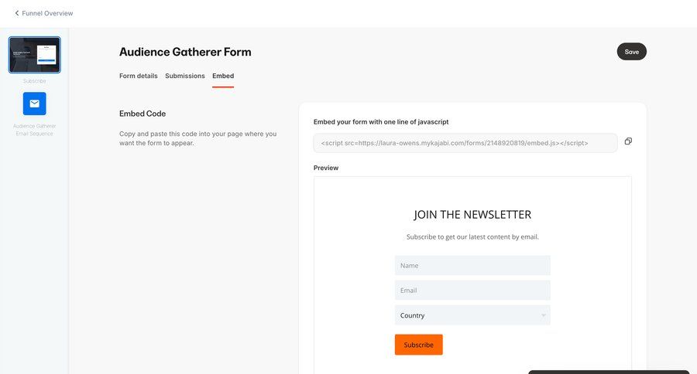
Task: Click the back chevron beside Funnel Overview
Action: coord(17,13)
